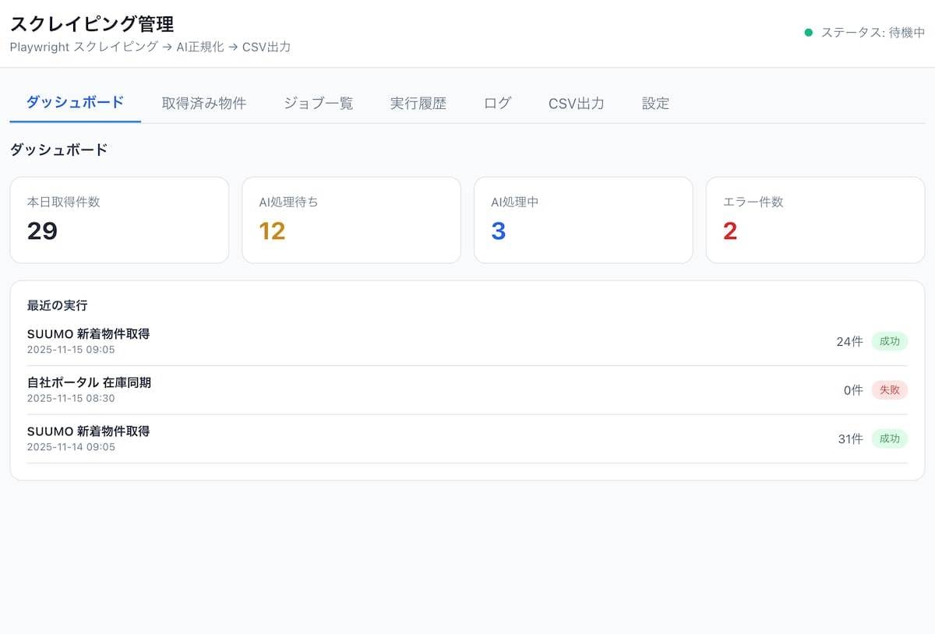935x634 pixels.
Task: Select the ログ tab
Action: coord(497,103)
